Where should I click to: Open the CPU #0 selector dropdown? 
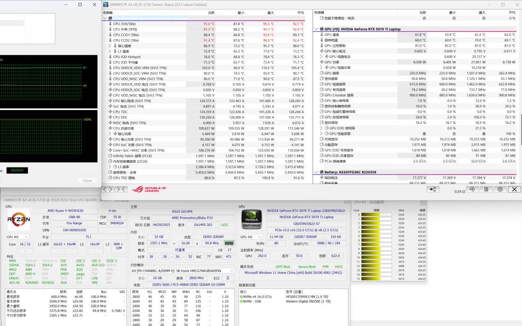coord(17,237)
